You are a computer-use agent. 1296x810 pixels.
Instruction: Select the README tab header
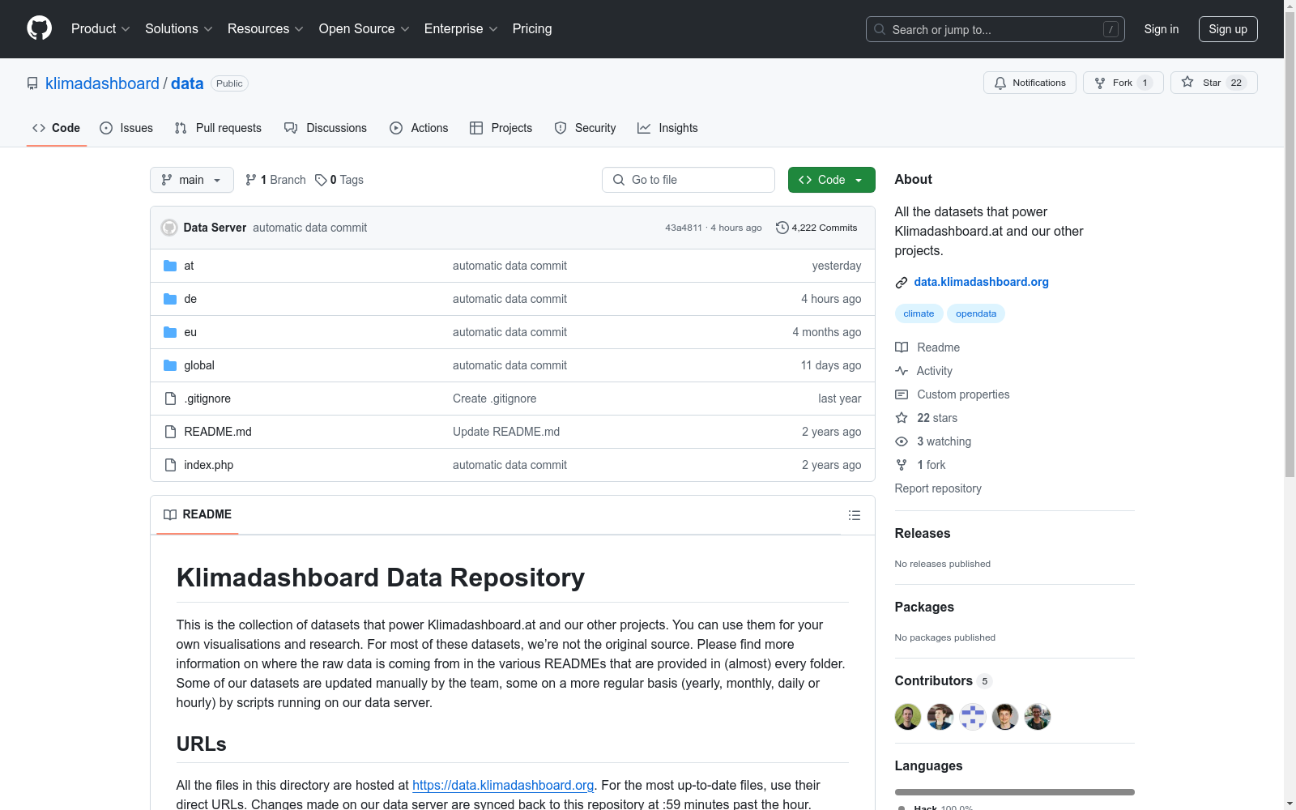pyautogui.click(x=198, y=514)
